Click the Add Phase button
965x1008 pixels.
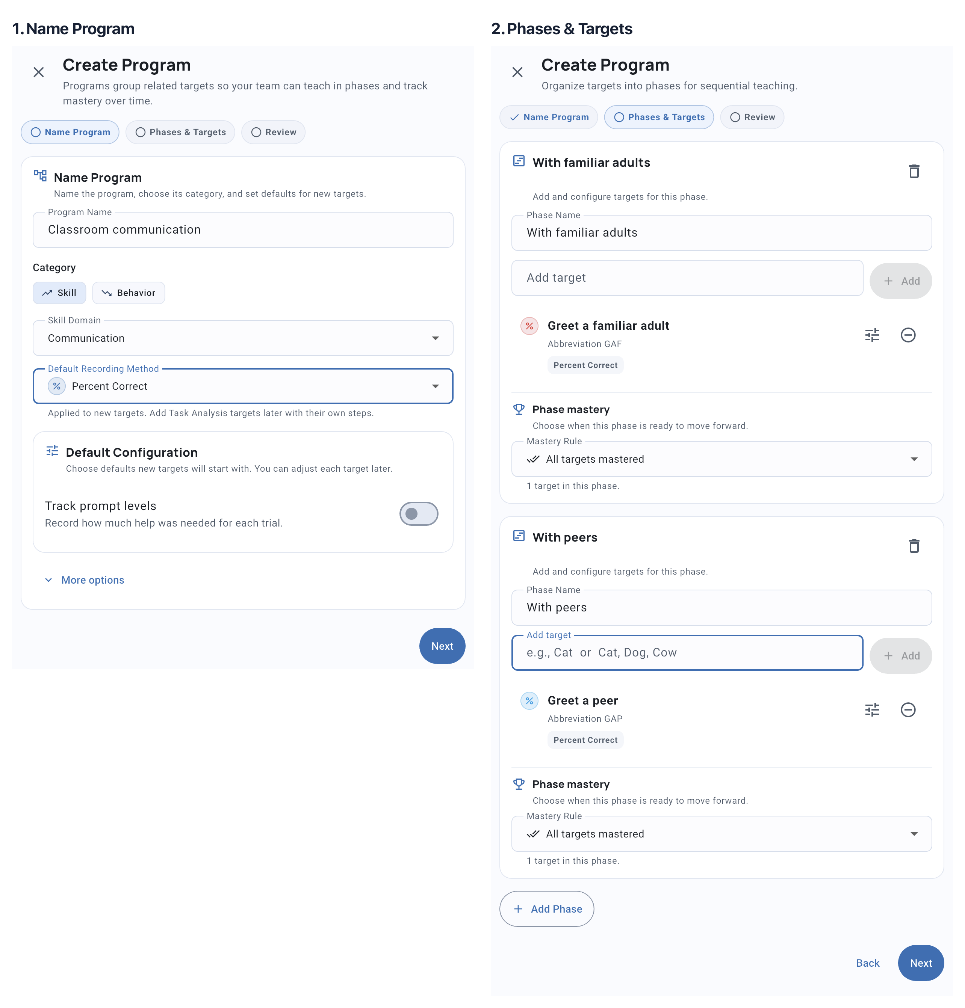pos(547,909)
